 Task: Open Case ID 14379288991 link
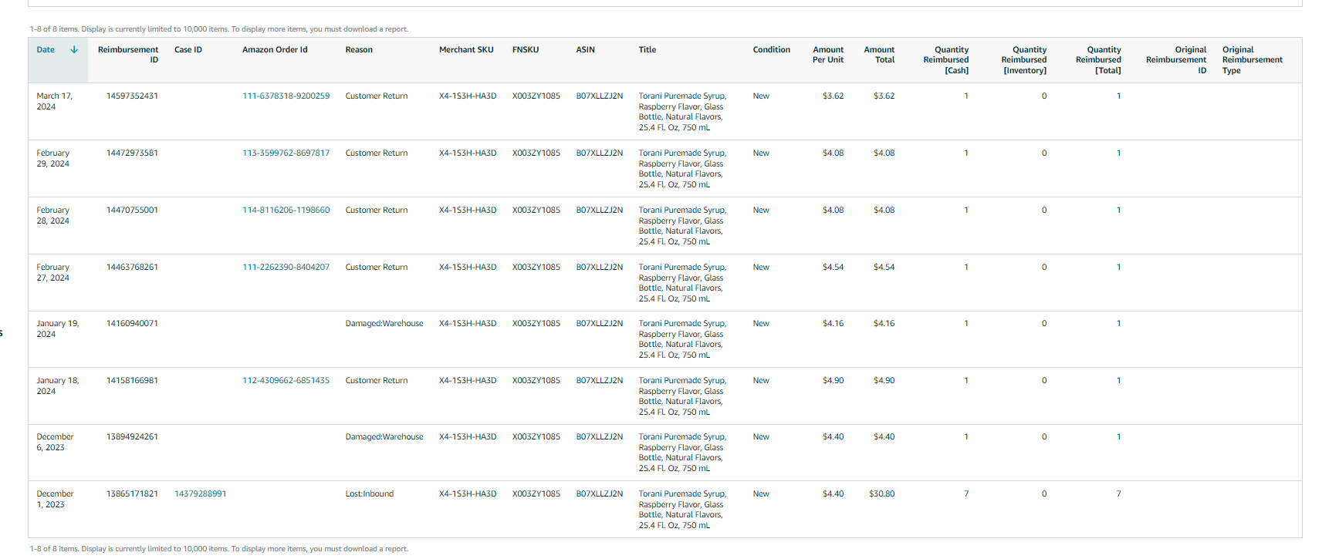tap(201, 493)
